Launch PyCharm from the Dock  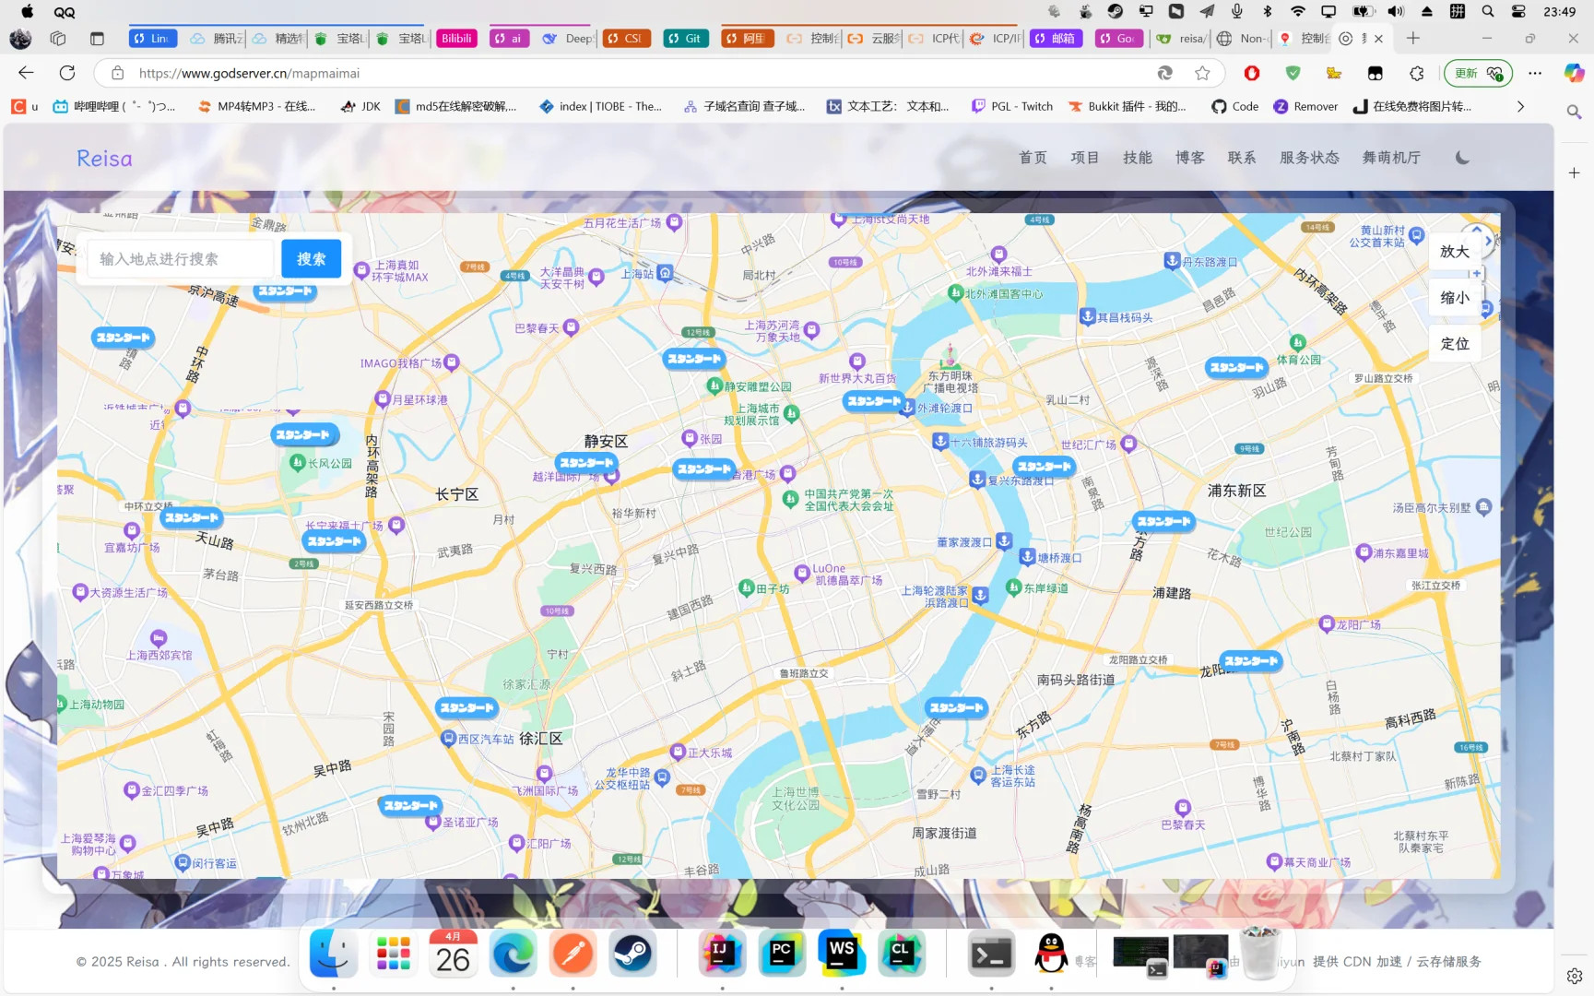pos(782,954)
